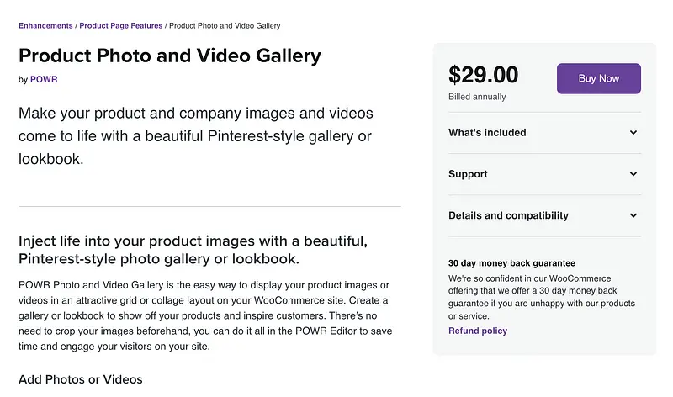Click the 30 day money back guarantee heading
This screenshot has height=397, width=673.
point(511,263)
